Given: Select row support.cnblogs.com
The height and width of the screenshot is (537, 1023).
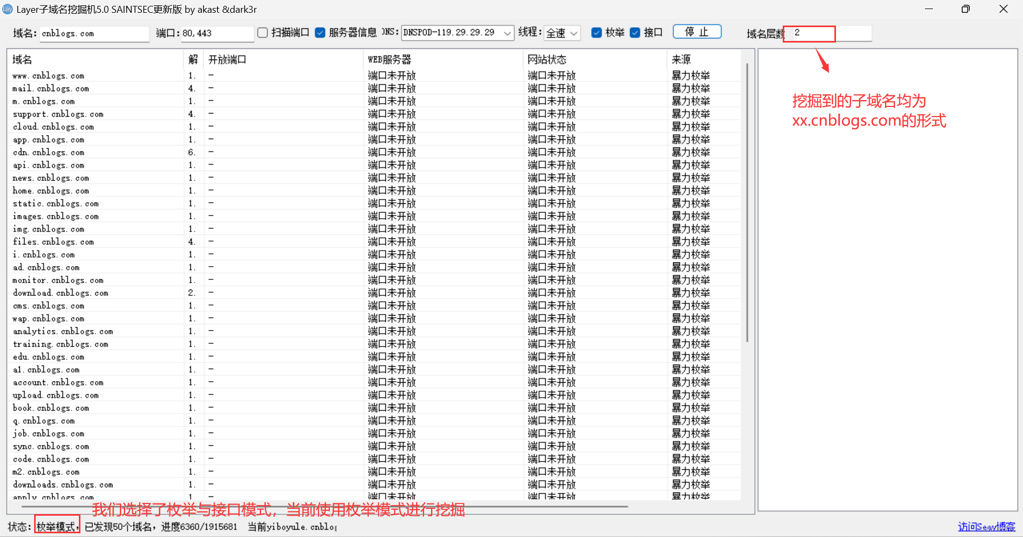Looking at the screenshot, I should pos(375,114).
